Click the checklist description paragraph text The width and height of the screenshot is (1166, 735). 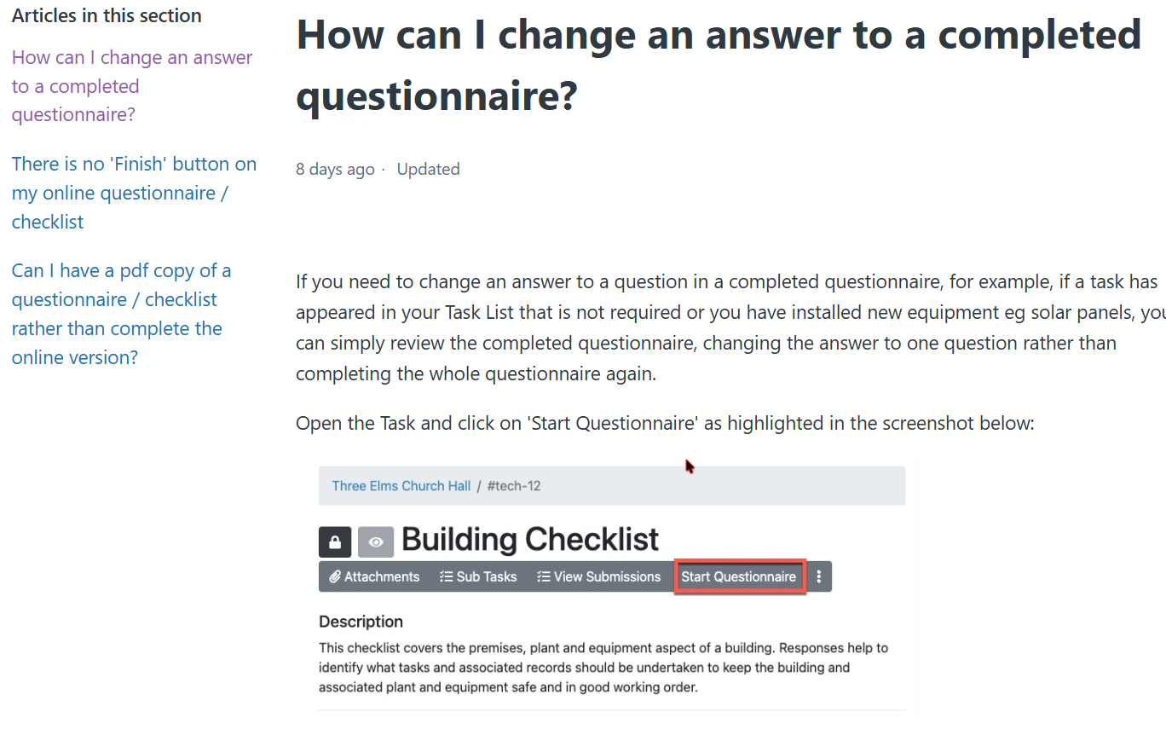tap(603, 667)
